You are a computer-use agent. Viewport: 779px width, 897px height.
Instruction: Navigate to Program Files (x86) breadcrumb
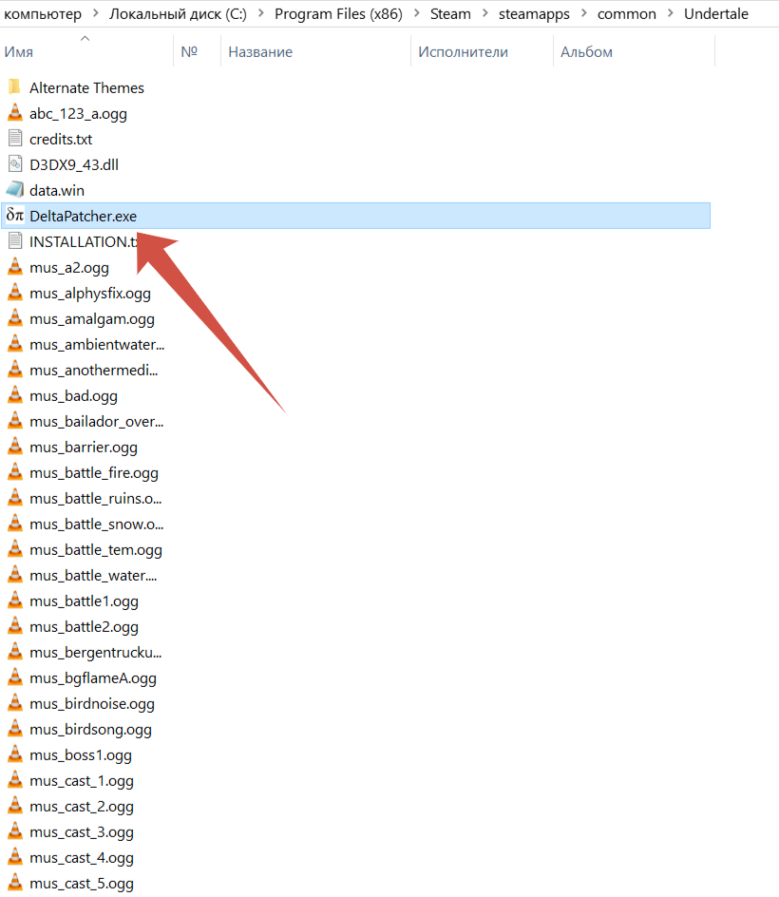click(x=338, y=13)
